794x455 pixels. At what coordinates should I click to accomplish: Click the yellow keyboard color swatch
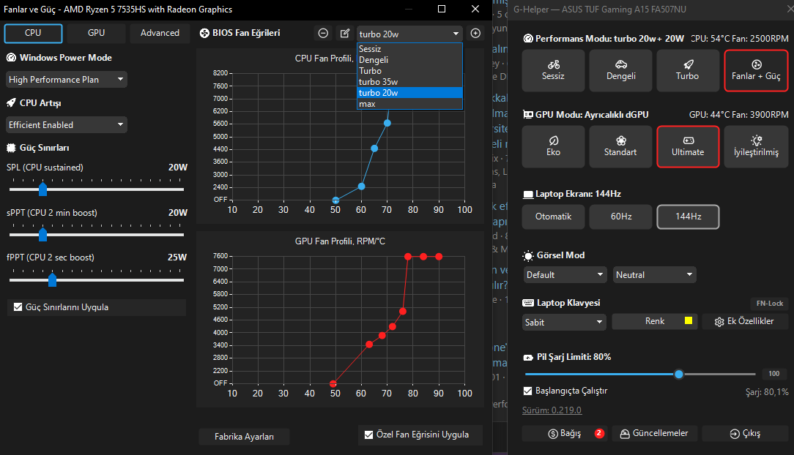pos(689,320)
